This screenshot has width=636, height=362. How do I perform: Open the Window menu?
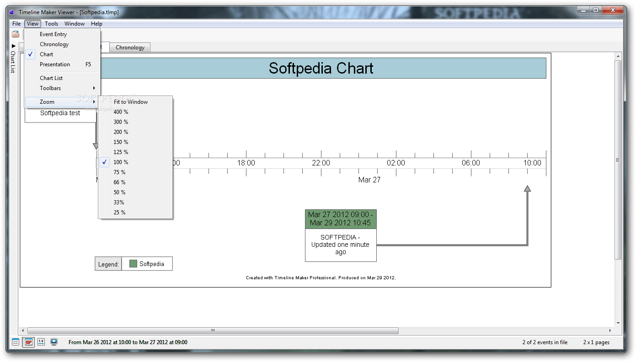pos(75,24)
